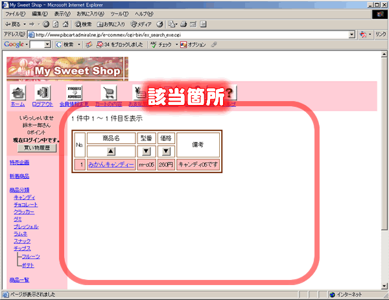Open the 編集(E) menu

pyautogui.click(x=40, y=14)
